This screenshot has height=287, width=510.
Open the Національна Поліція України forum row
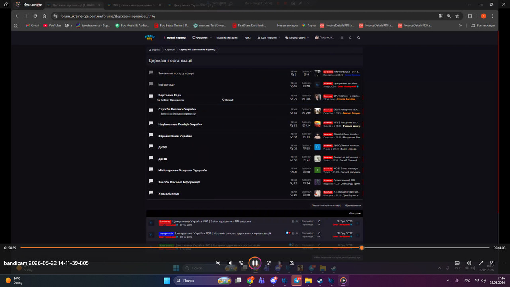coord(255,124)
